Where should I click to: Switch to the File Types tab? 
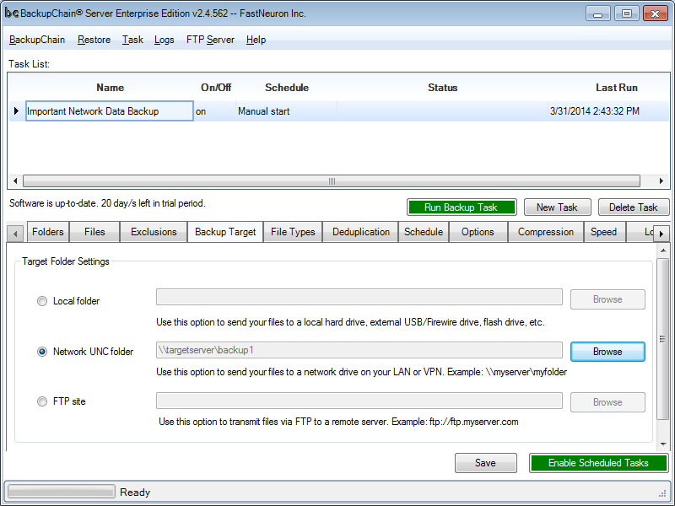pos(293,232)
